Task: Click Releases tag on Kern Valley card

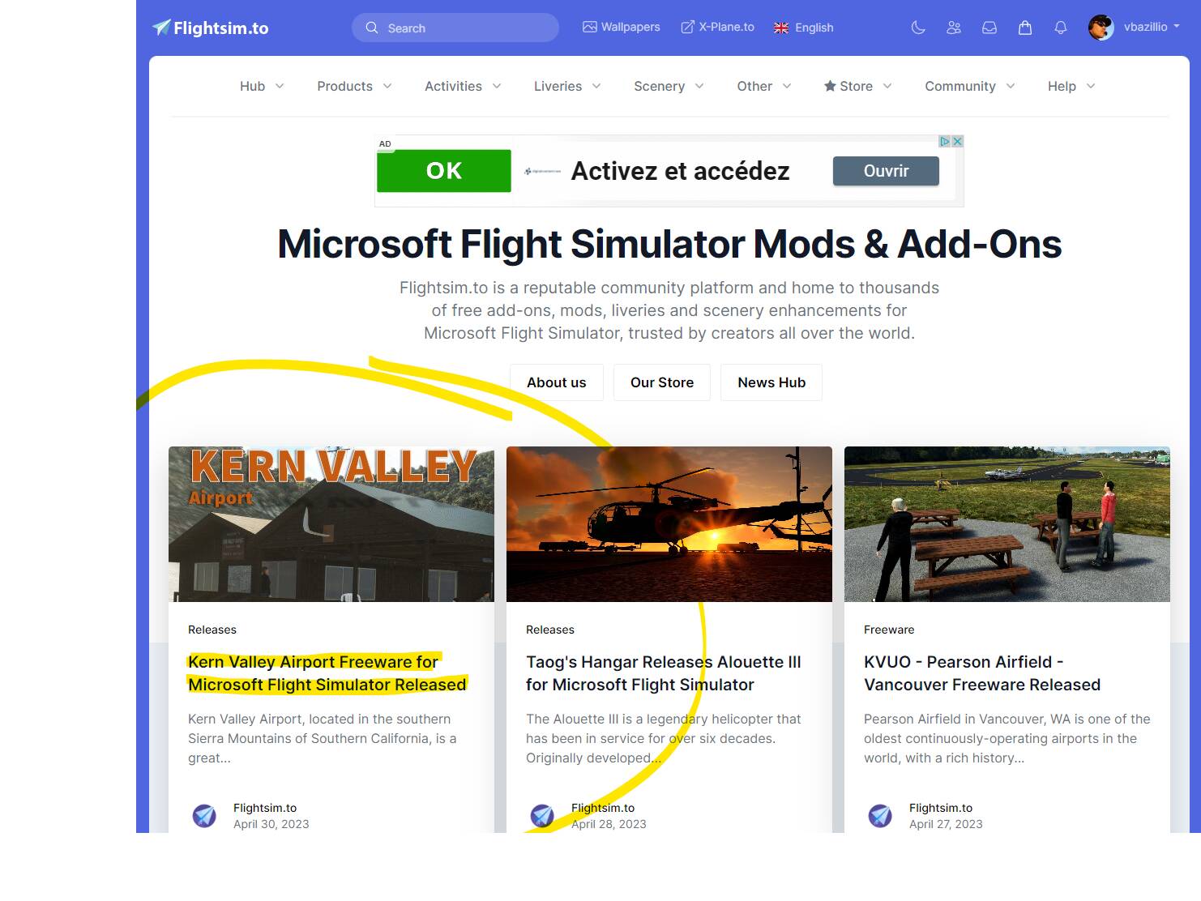Action: [212, 630]
